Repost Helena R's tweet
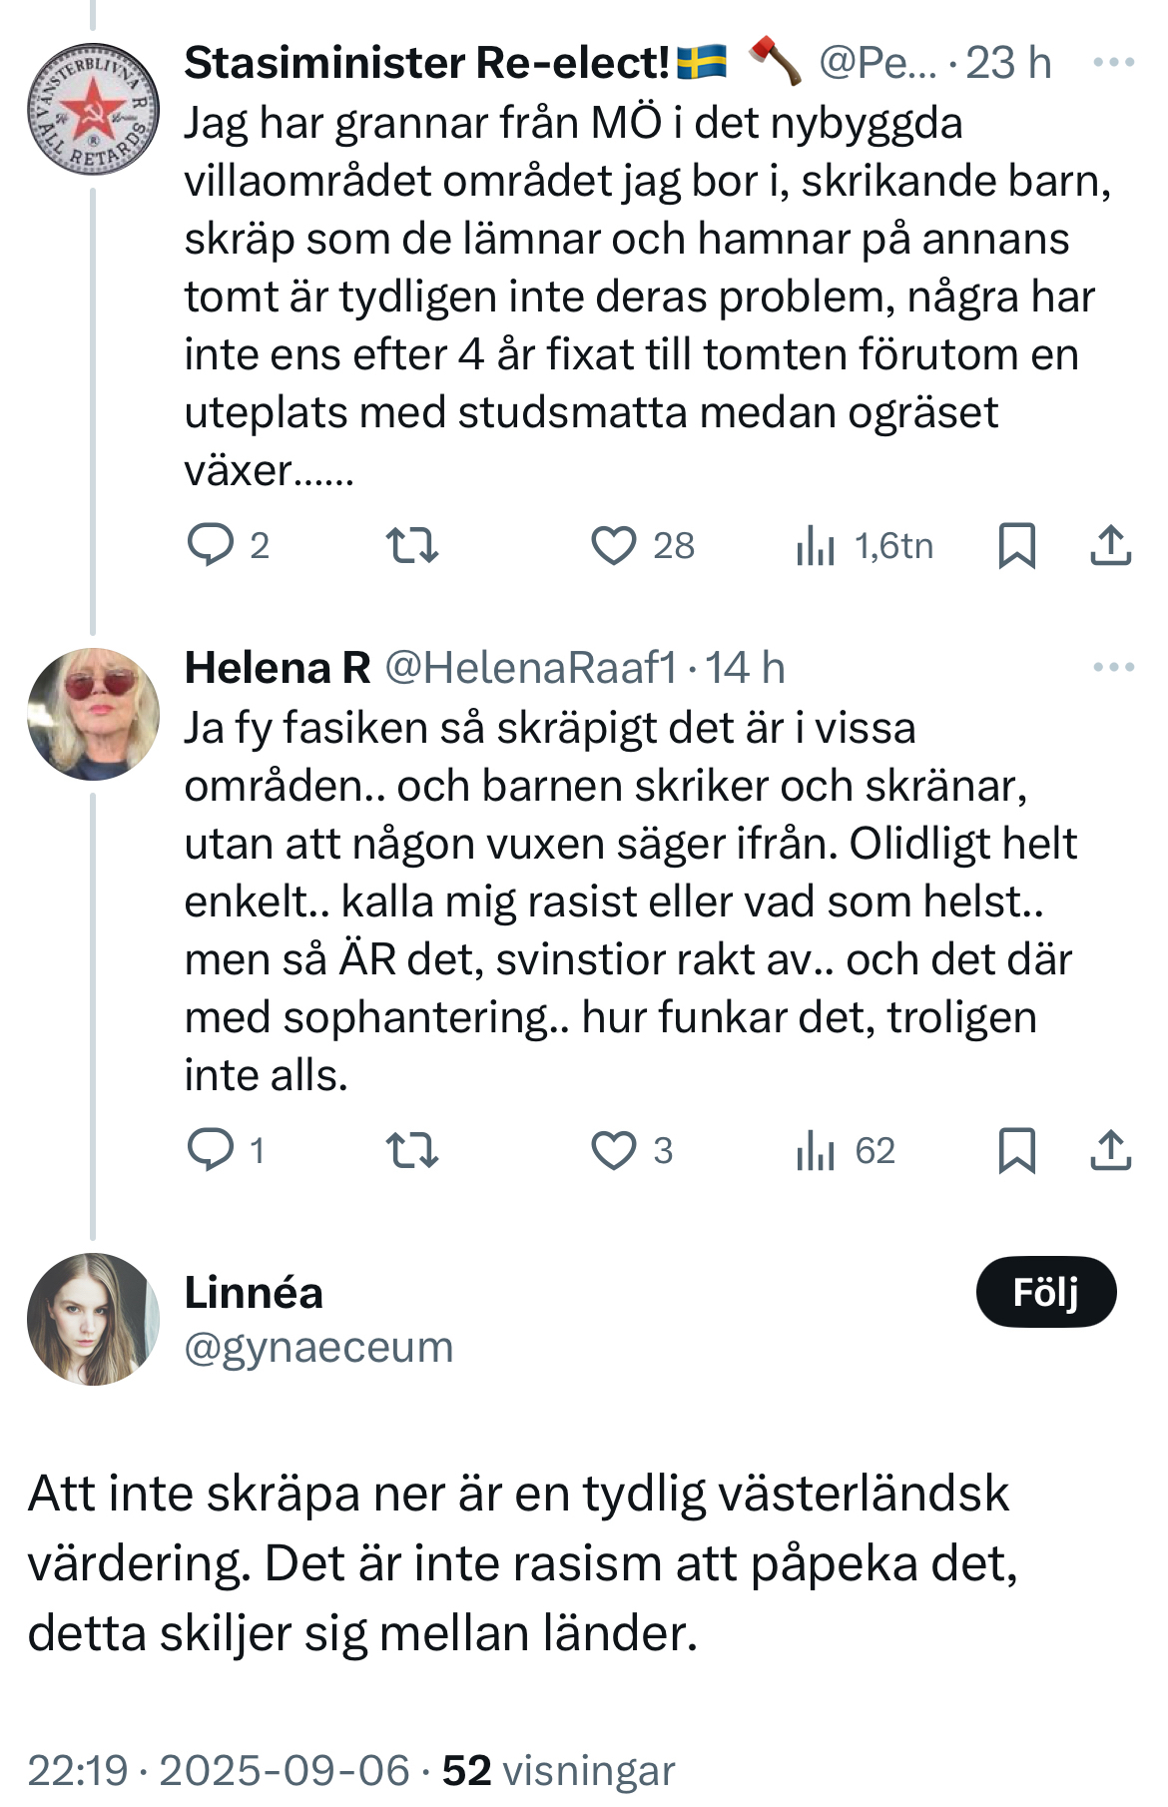Image resolution: width=1168 pixels, height=1807 pixels. click(x=412, y=1151)
